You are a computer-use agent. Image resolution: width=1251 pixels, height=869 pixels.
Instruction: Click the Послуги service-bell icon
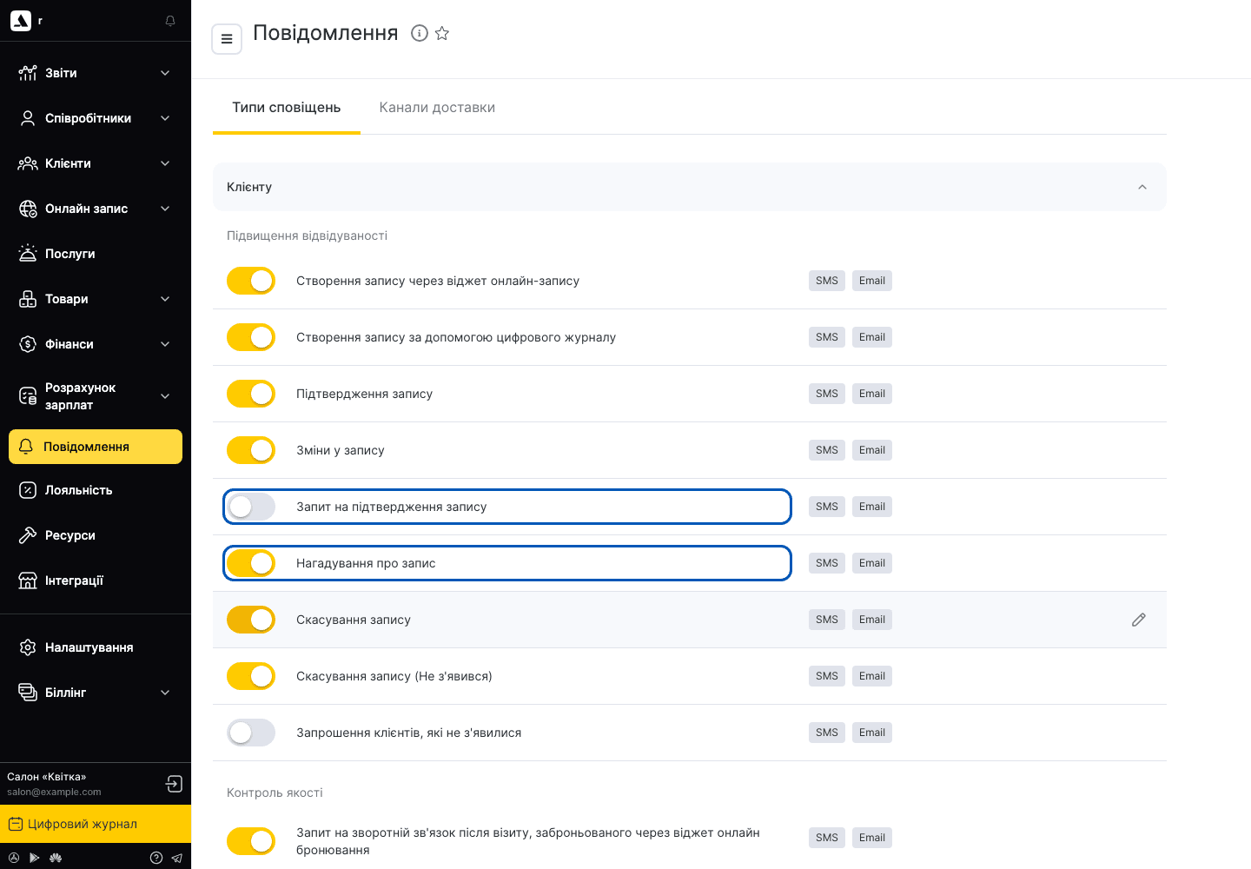coord(28,254)
